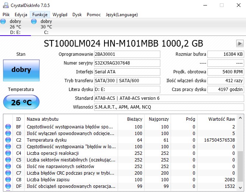The height and width of the screenshot is (193, 246).
Task: Click the status orb on C5 attribute row
Action: coord(8,160)
